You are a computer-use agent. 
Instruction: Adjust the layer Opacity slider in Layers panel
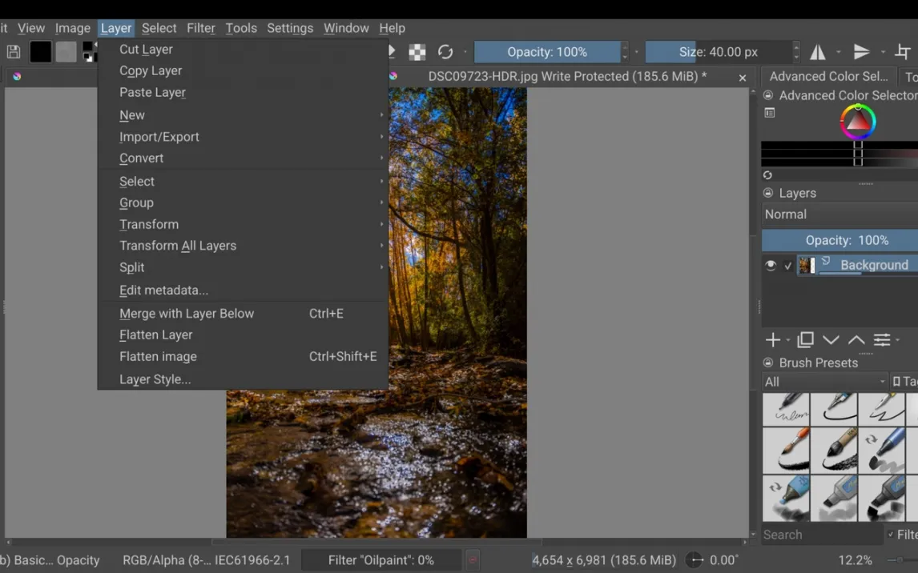point(839,240)
